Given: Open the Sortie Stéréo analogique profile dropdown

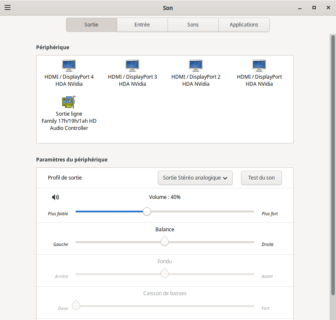Looking at the screenshot, I should pos(195,178).
